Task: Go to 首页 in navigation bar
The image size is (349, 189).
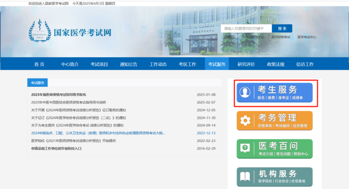Action: 39,64
